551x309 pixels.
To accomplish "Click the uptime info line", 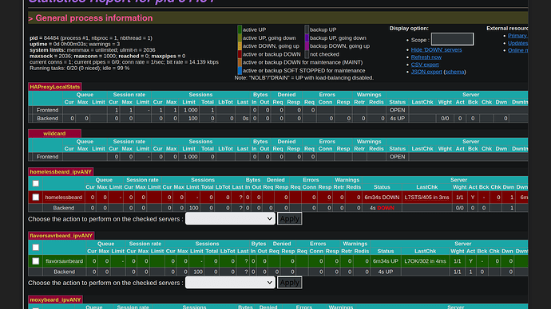I will (x=75, y=44).
